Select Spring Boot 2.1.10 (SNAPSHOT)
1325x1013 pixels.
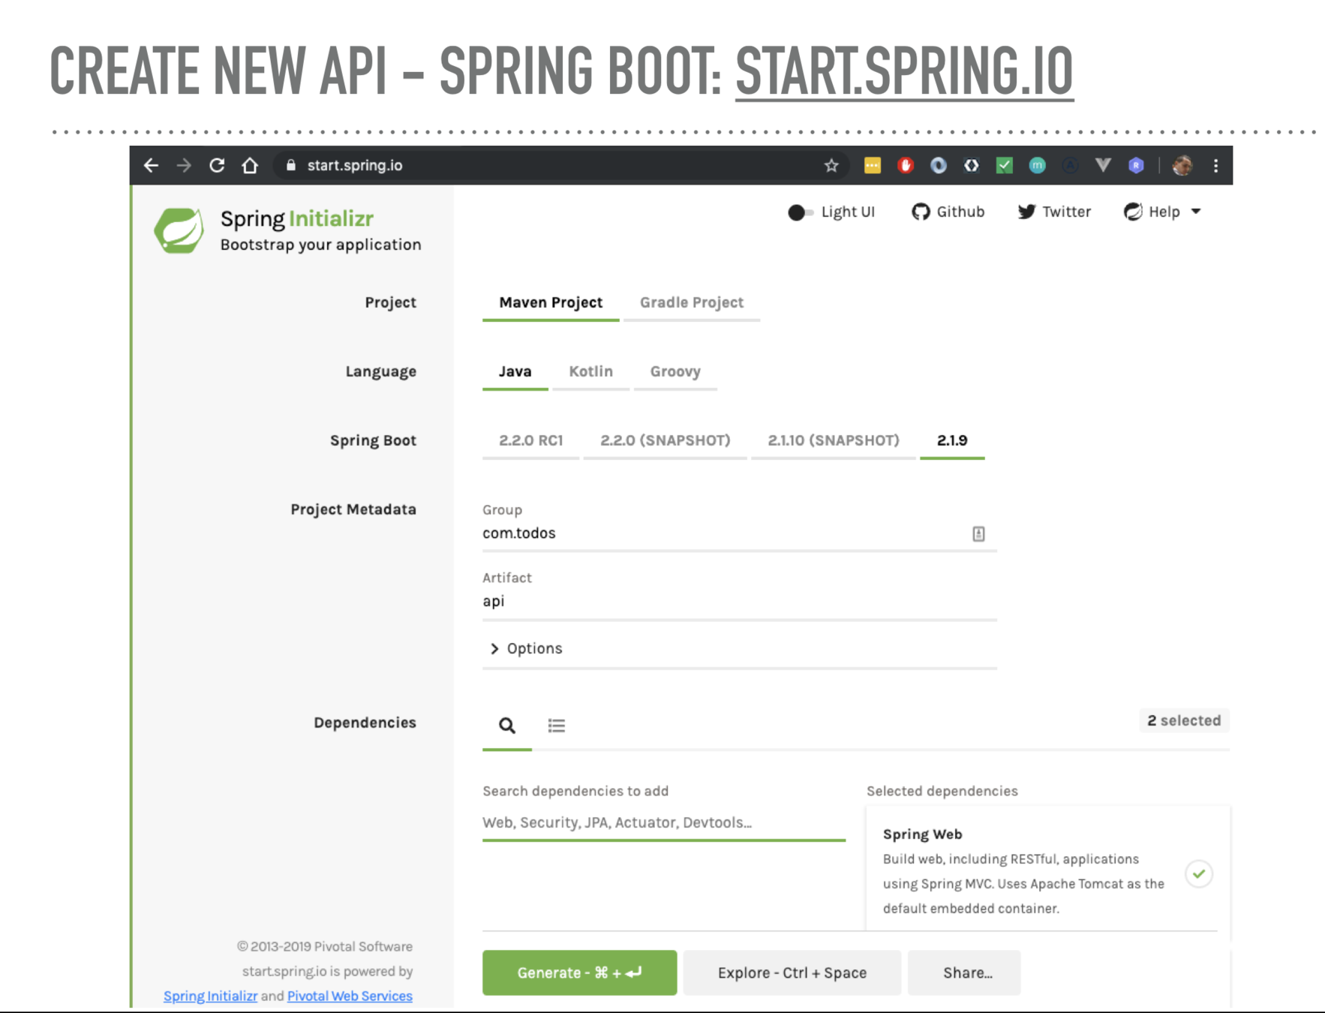[x=834, y=440]
